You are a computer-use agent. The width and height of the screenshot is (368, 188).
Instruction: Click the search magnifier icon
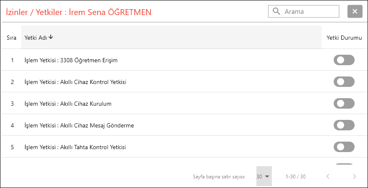[x=276, y=12]
